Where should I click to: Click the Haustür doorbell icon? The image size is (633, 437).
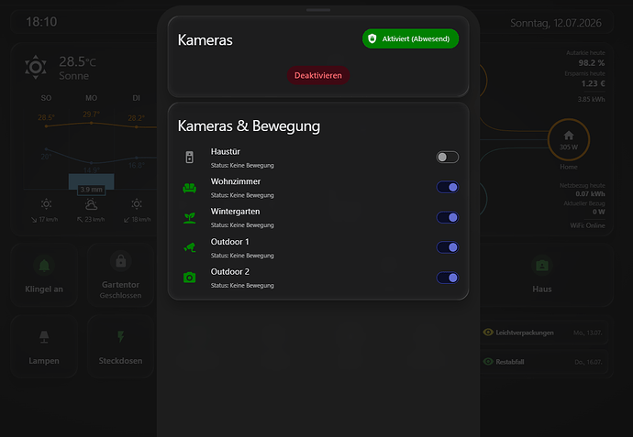coord(189,158)
